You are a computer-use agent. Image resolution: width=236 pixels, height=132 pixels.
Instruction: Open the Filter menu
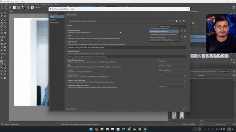coord(32,4)
